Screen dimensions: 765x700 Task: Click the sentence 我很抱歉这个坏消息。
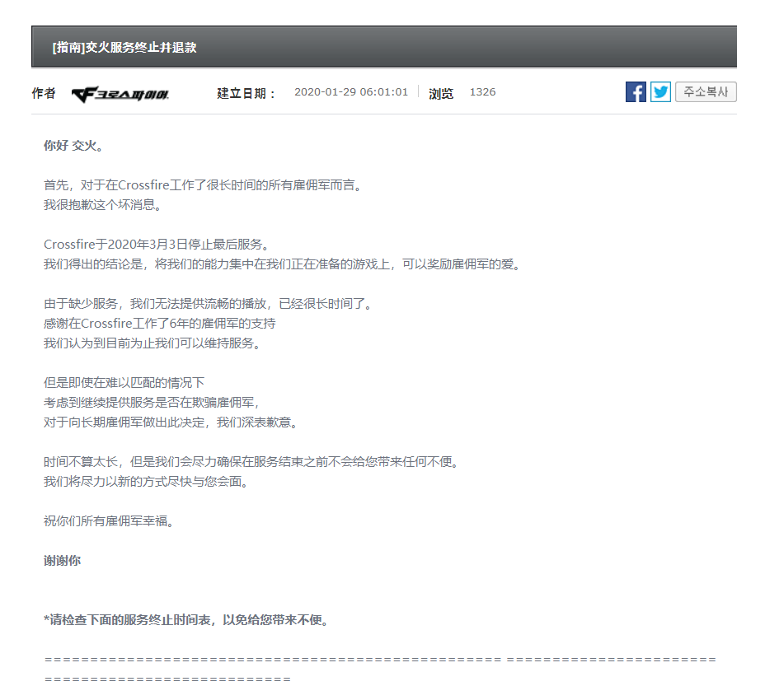tap(105, 205)
